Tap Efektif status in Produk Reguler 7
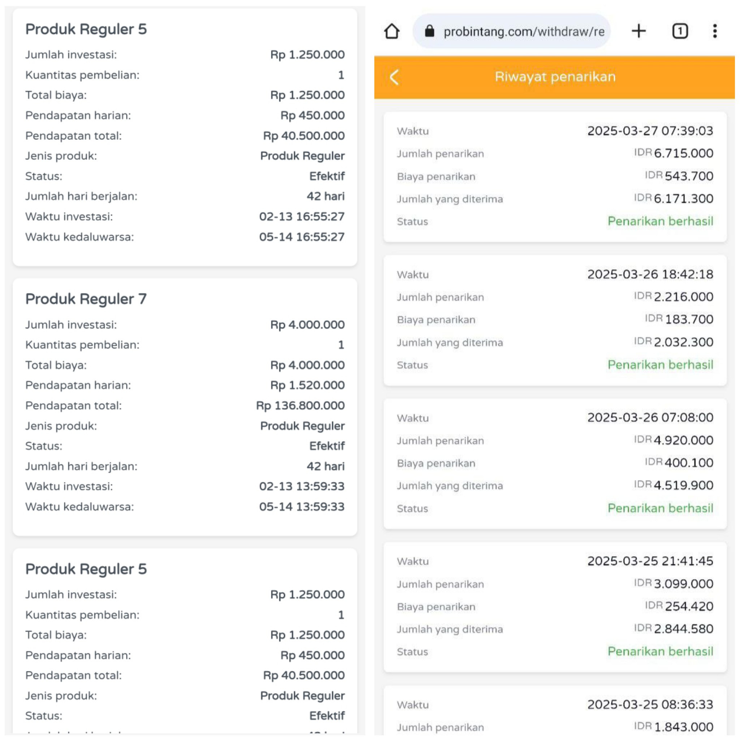Screen dimensions: 740x740 (327, 446)
